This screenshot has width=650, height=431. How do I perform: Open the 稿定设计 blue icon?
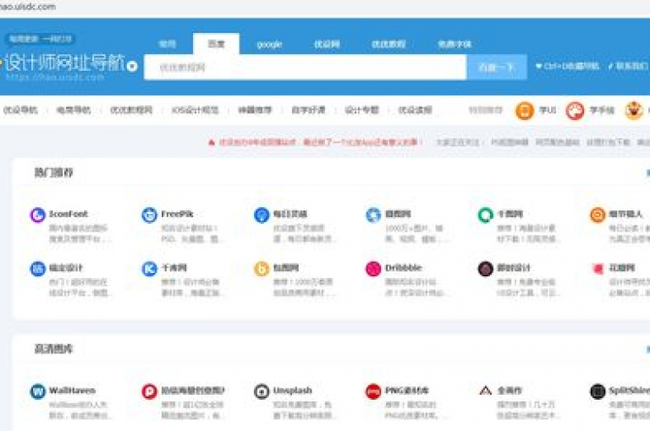click(37, 269)
